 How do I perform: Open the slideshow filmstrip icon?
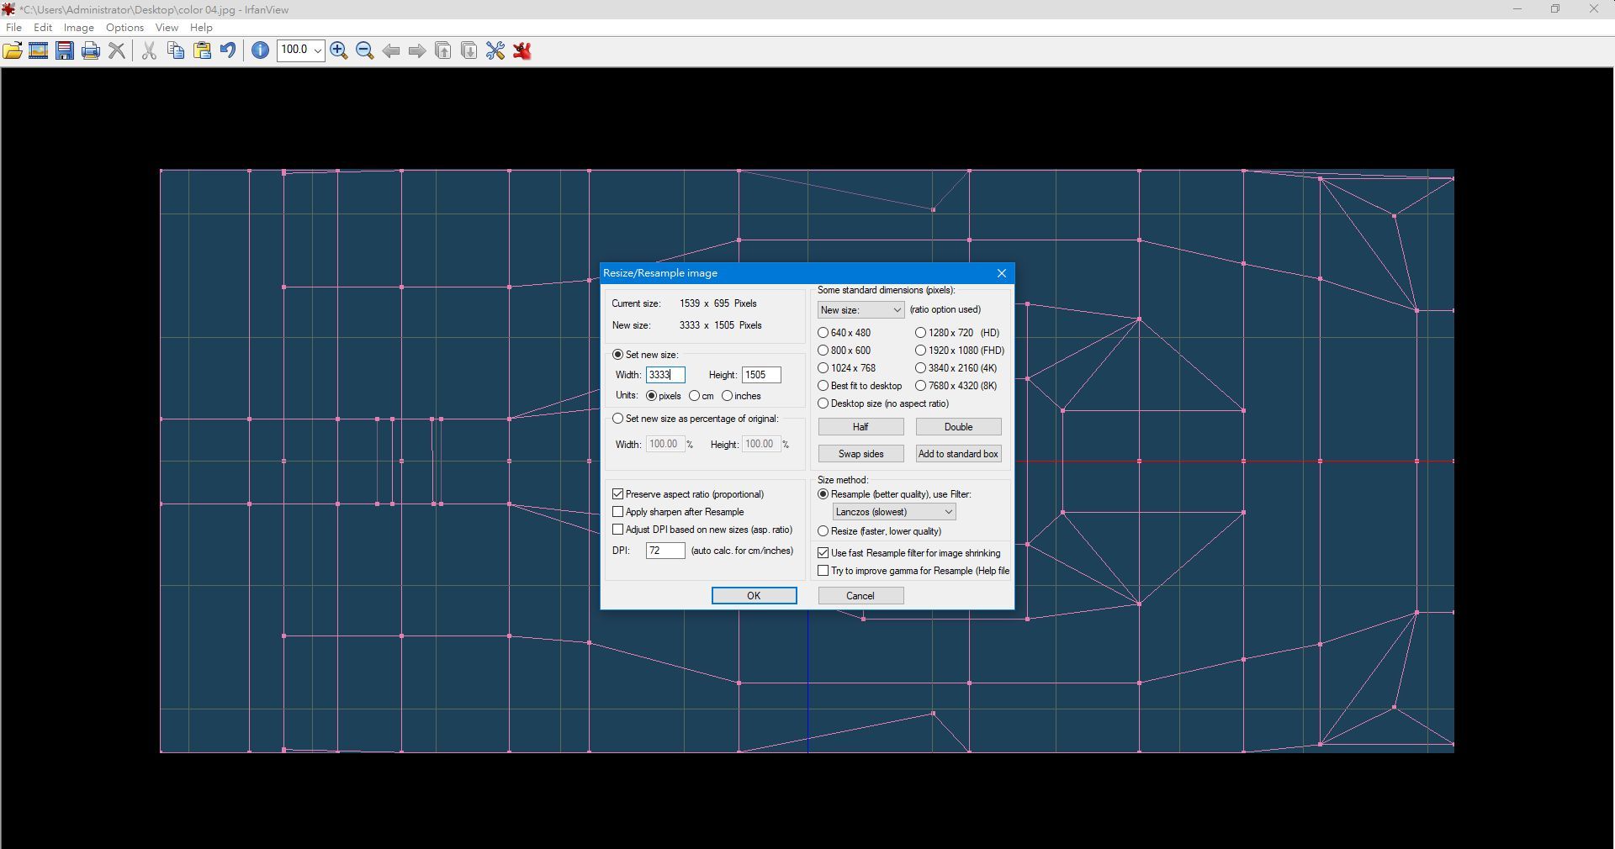tap(39, 51)
